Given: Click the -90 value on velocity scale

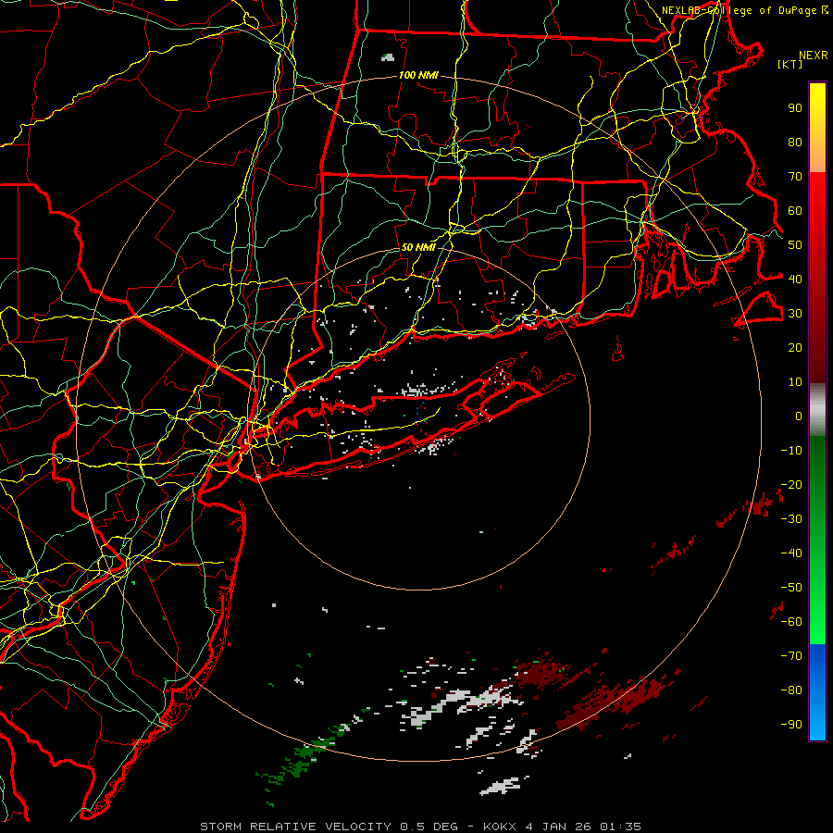Looking at the screenshot, I should point(791,725).
